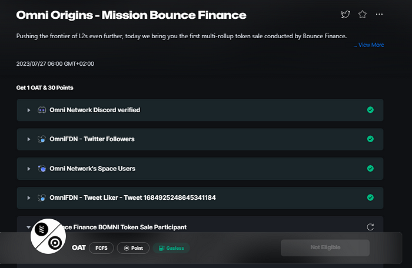Click the green check on Twitter Followers task

click(370, 139)
